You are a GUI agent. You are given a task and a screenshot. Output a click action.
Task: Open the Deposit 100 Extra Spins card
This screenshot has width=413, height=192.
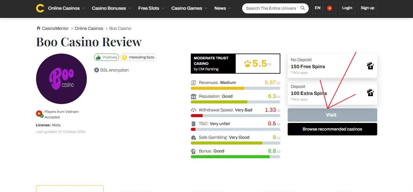point(332,93)
